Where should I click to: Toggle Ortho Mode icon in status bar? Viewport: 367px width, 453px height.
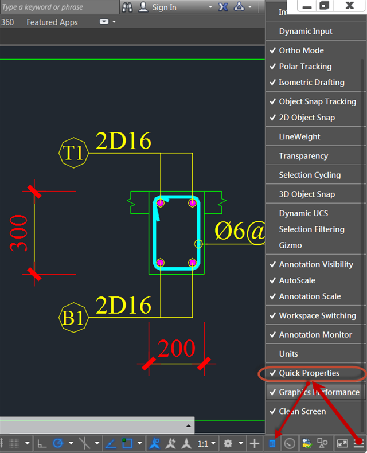(42, 443)
